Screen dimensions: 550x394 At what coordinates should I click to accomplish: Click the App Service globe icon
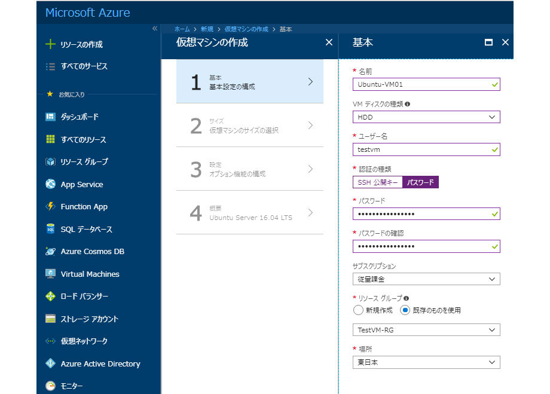(50, 184)
